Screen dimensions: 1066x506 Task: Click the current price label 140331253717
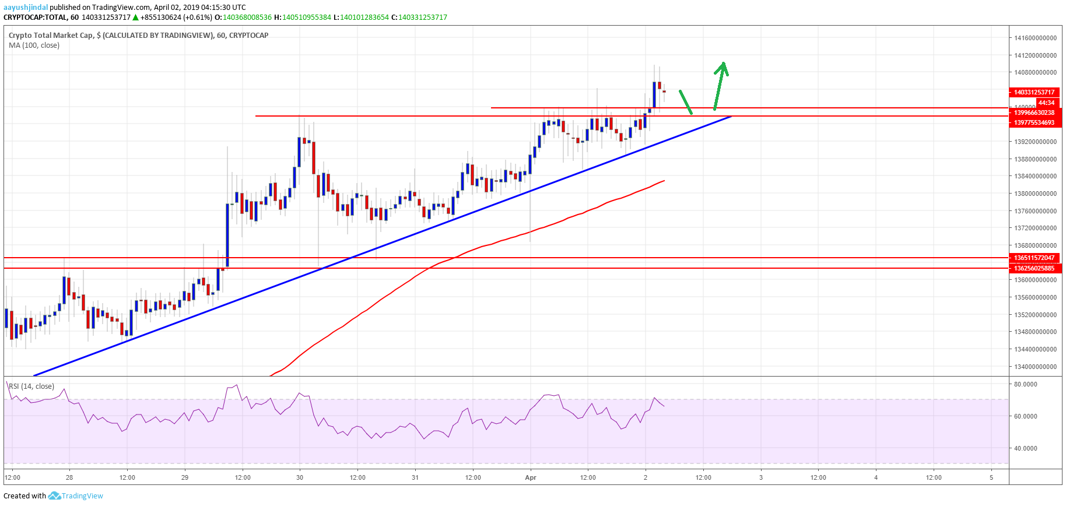1034,92
